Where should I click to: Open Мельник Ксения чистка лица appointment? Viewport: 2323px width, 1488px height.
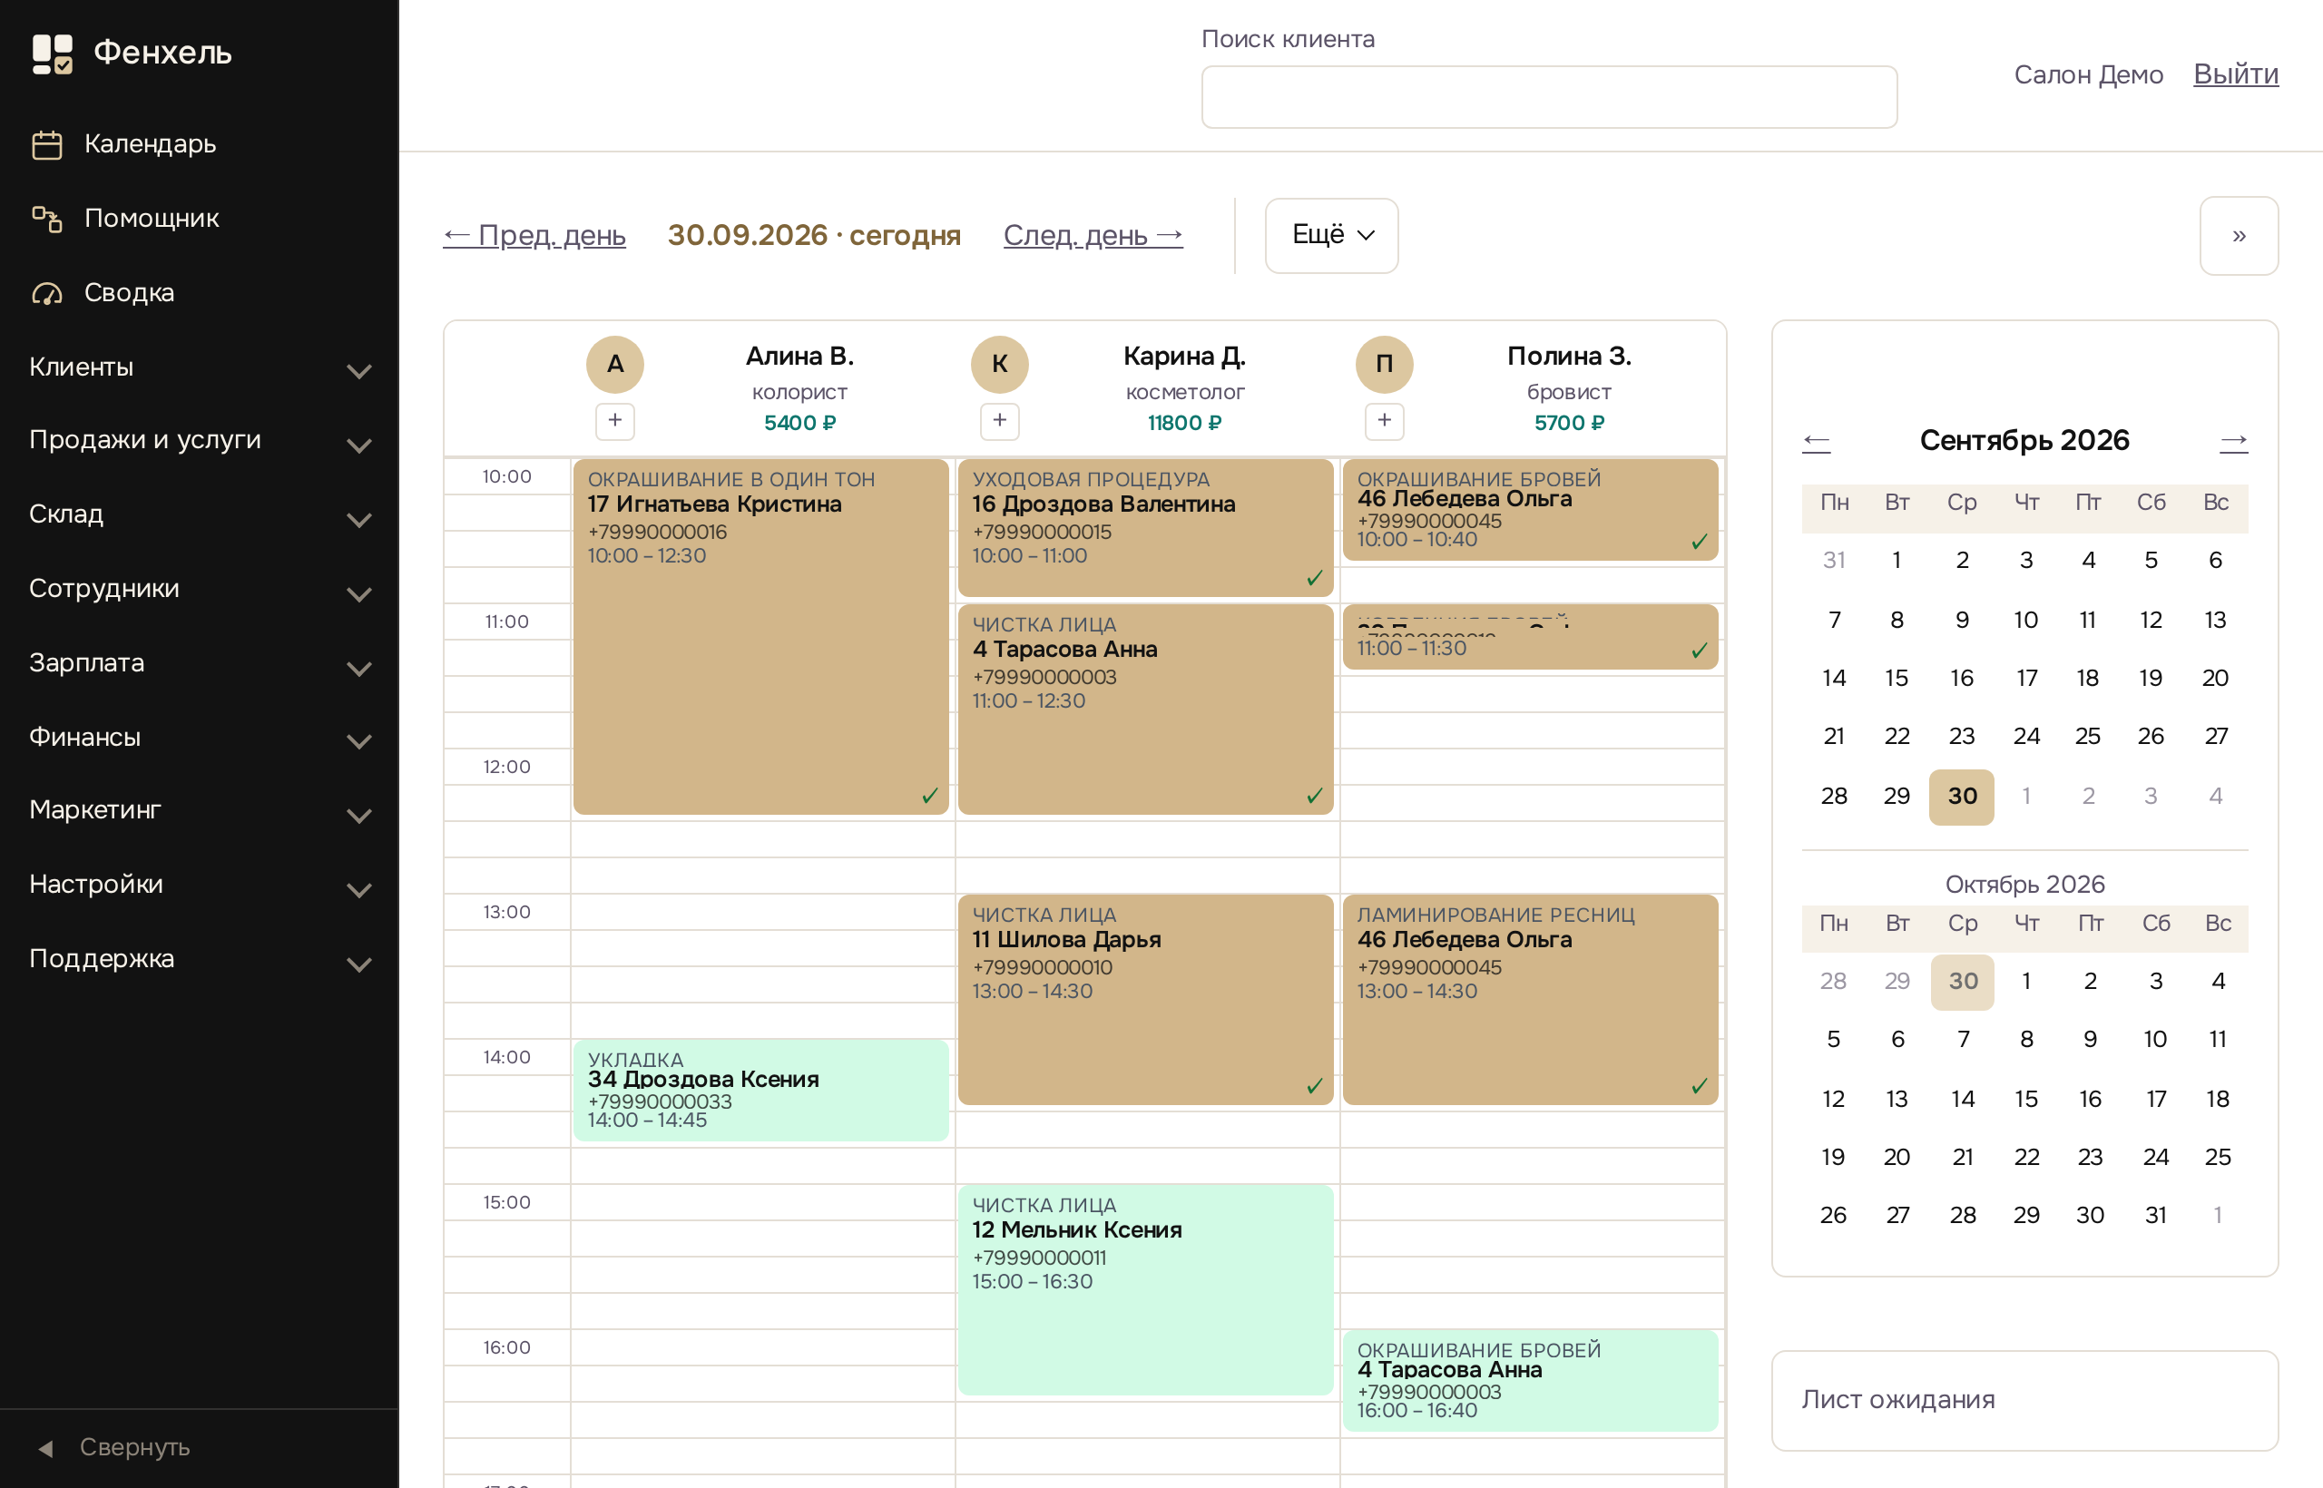(x=1145, y=1290)
